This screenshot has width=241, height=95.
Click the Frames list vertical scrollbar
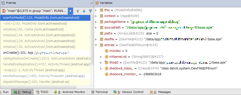(92, 40)
